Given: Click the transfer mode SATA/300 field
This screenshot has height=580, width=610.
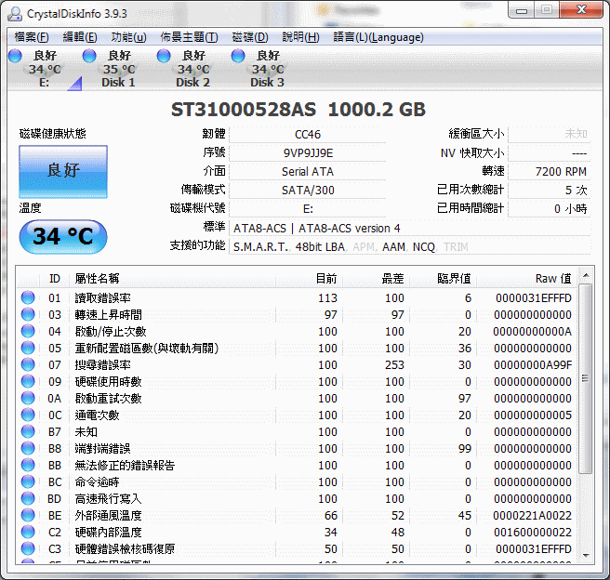Looking at the screenshot, I should [308, 191].
